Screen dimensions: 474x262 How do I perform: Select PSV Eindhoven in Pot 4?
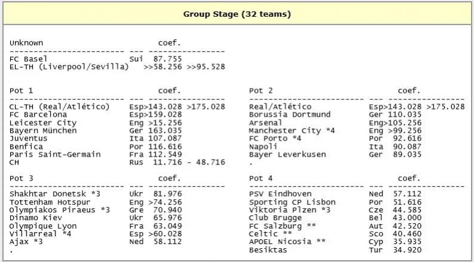(x=277, y=194)
